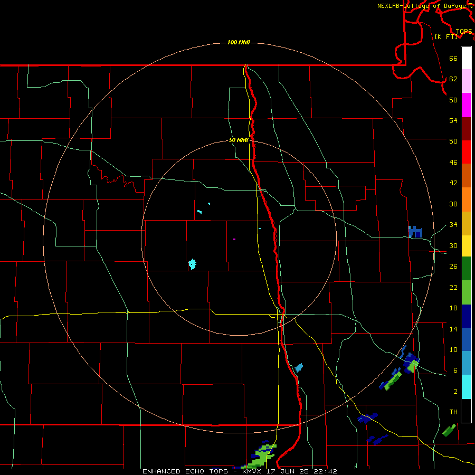475x475 pixels.
Task: Click the black TH swatch at legend bottom
Action: 466,411
